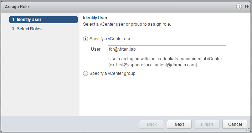Click the double-arrow collapse icon in title bar
Image resolution: width=252 pixels, height=133 pixels.
(247, 6)
